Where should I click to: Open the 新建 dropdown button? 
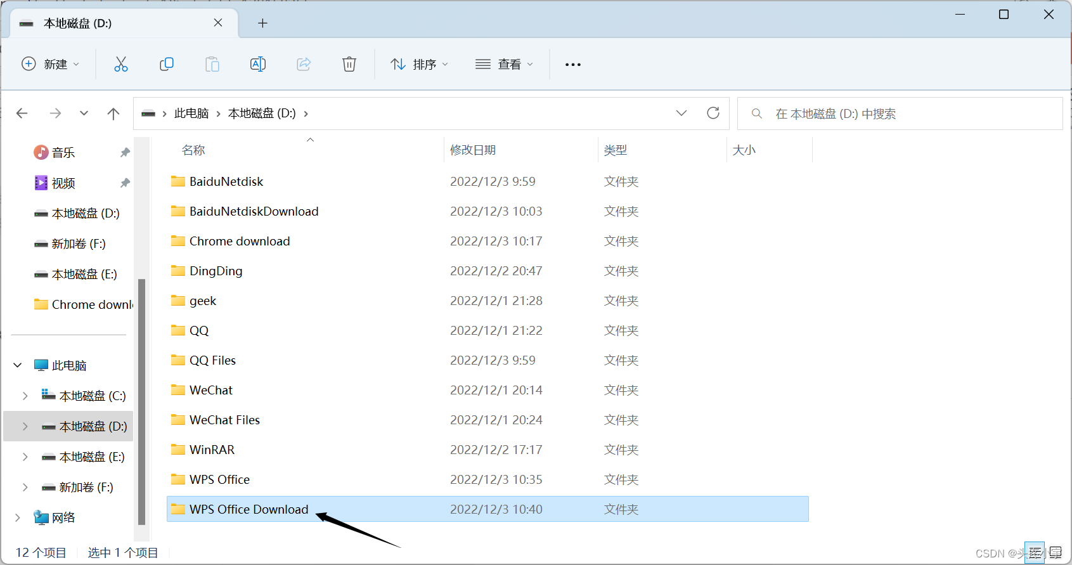pos(51,64)
